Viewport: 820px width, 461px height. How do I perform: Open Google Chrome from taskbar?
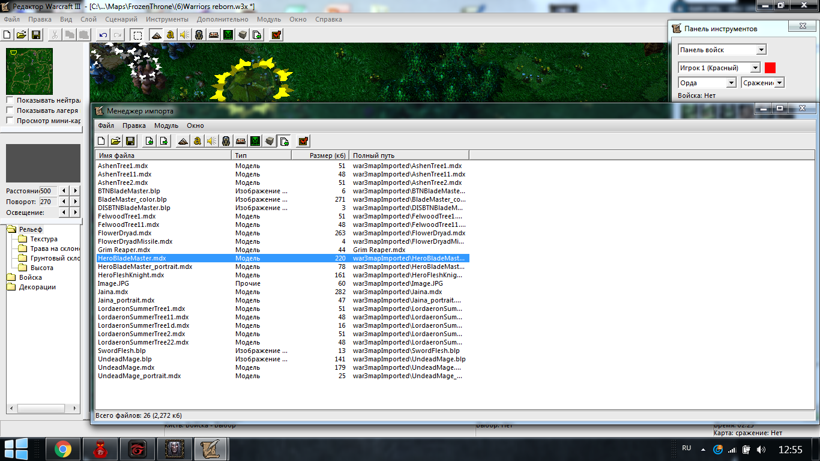point(63,449)
